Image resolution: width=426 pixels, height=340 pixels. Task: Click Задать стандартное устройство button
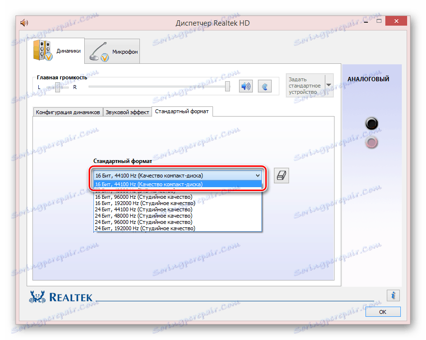[305, 86]
